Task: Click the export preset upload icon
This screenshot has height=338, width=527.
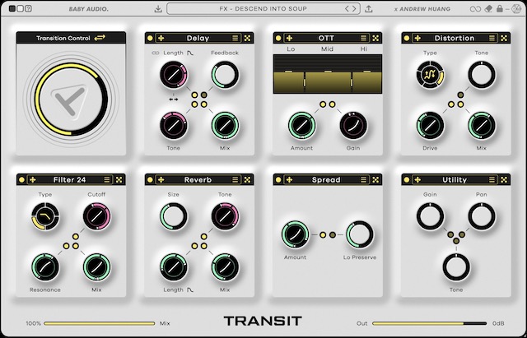Action: 368,8
